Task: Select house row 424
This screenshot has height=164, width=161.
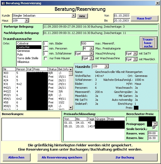Action: pyautogui.click(x=36, y=80)
